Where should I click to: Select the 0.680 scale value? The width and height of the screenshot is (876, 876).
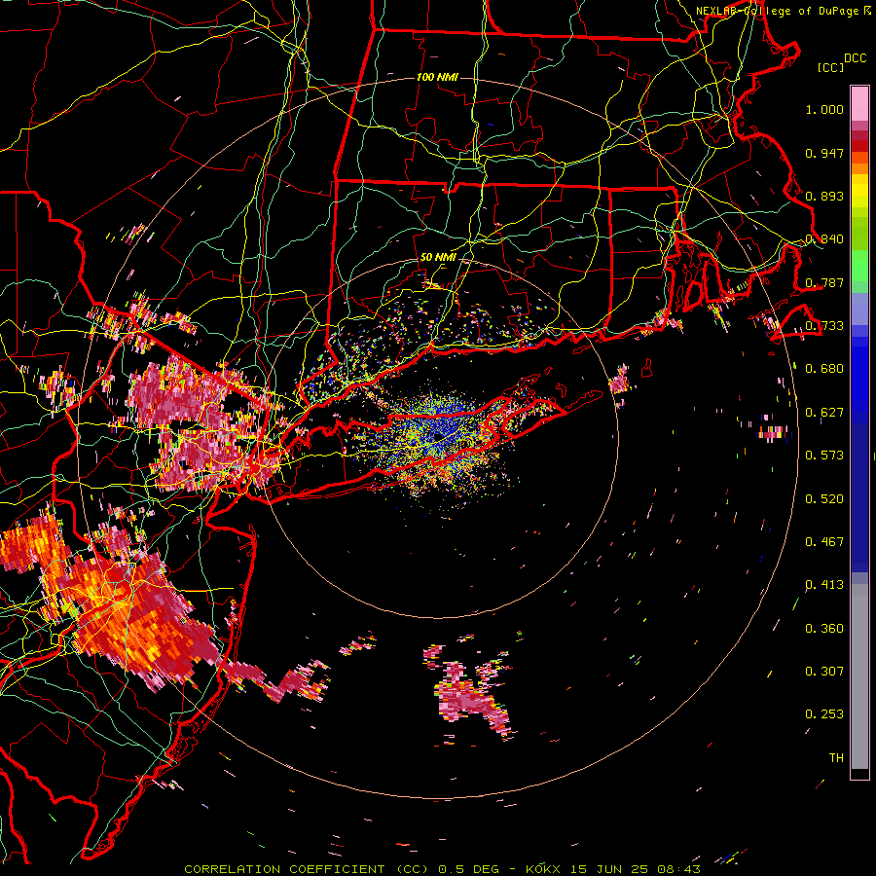pos(824,369)
